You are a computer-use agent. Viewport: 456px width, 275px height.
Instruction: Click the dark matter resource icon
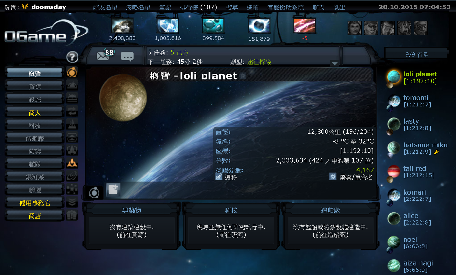(259, 25)
